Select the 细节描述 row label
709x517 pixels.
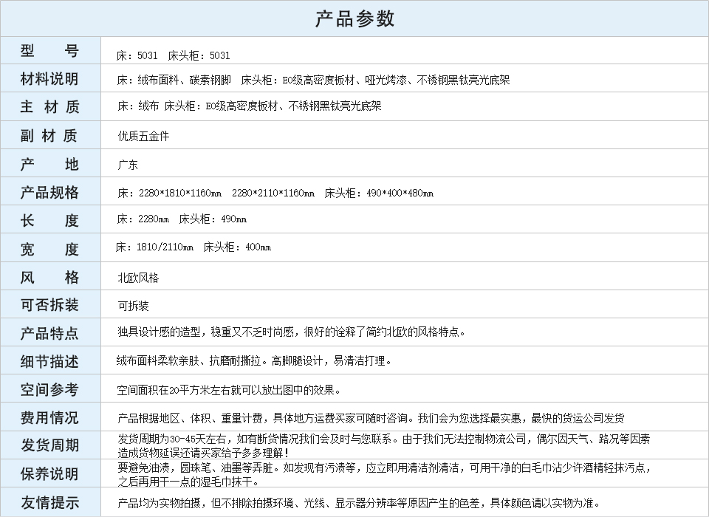coord(49,361)
